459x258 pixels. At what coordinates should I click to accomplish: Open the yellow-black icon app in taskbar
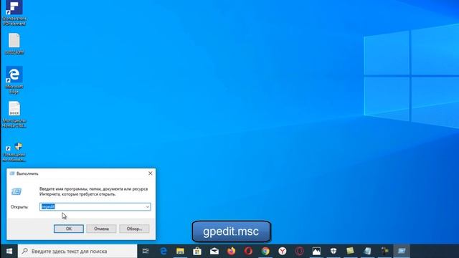384,251
